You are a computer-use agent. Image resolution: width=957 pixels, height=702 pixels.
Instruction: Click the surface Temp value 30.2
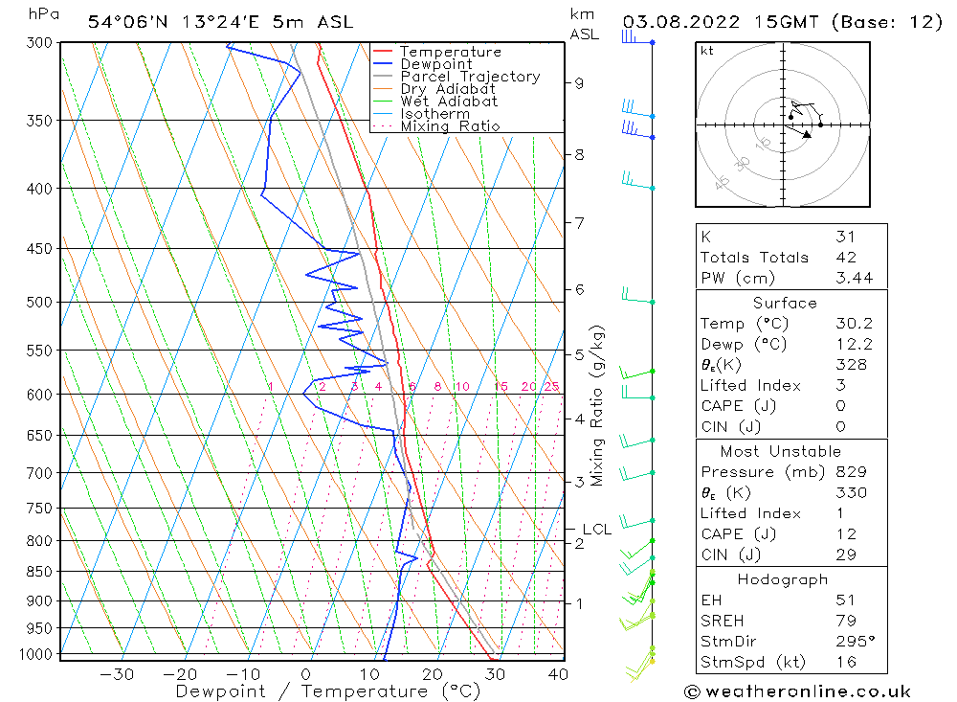pyautogui.click(x=854, y=323)
